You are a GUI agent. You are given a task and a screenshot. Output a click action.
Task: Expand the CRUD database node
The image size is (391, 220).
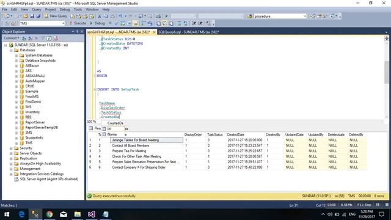pyautogui.click(x=16, y=86)
